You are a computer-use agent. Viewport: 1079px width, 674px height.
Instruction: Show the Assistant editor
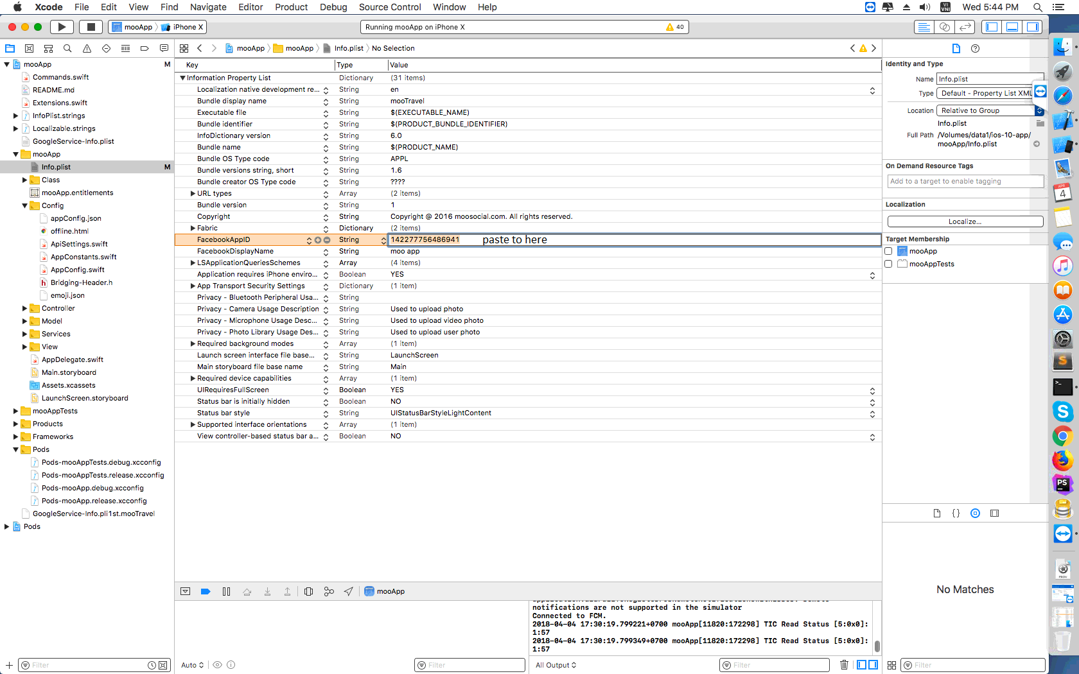[x=944, y=27]
